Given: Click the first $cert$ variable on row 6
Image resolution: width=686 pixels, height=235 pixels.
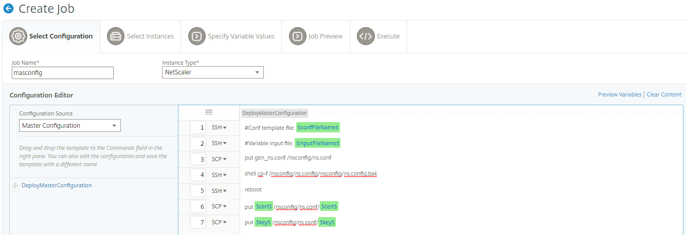Looking at the screenshot, I should (264, 206).
